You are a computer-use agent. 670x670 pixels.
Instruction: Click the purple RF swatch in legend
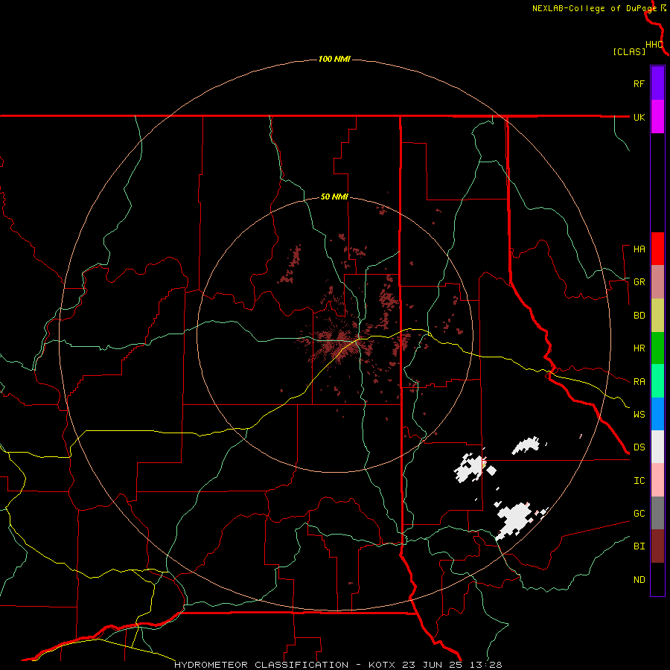(x=657, y=83)
